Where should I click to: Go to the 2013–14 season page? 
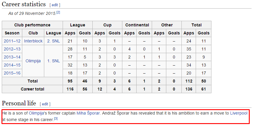(12, 57)
